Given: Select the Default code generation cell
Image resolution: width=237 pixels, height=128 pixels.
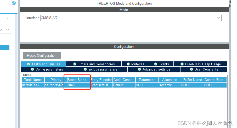Looking at the screenshot, I should 124,85.
